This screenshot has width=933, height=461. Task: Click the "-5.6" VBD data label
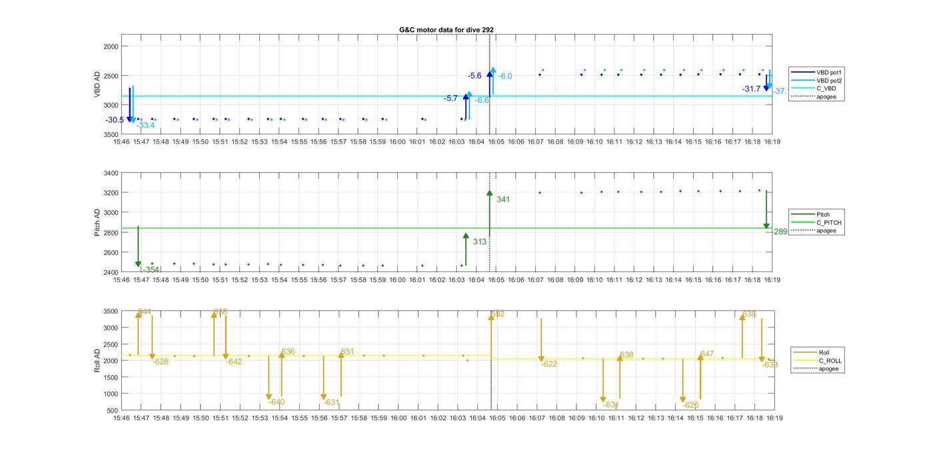pyautogui.click(x=474, y=76)
